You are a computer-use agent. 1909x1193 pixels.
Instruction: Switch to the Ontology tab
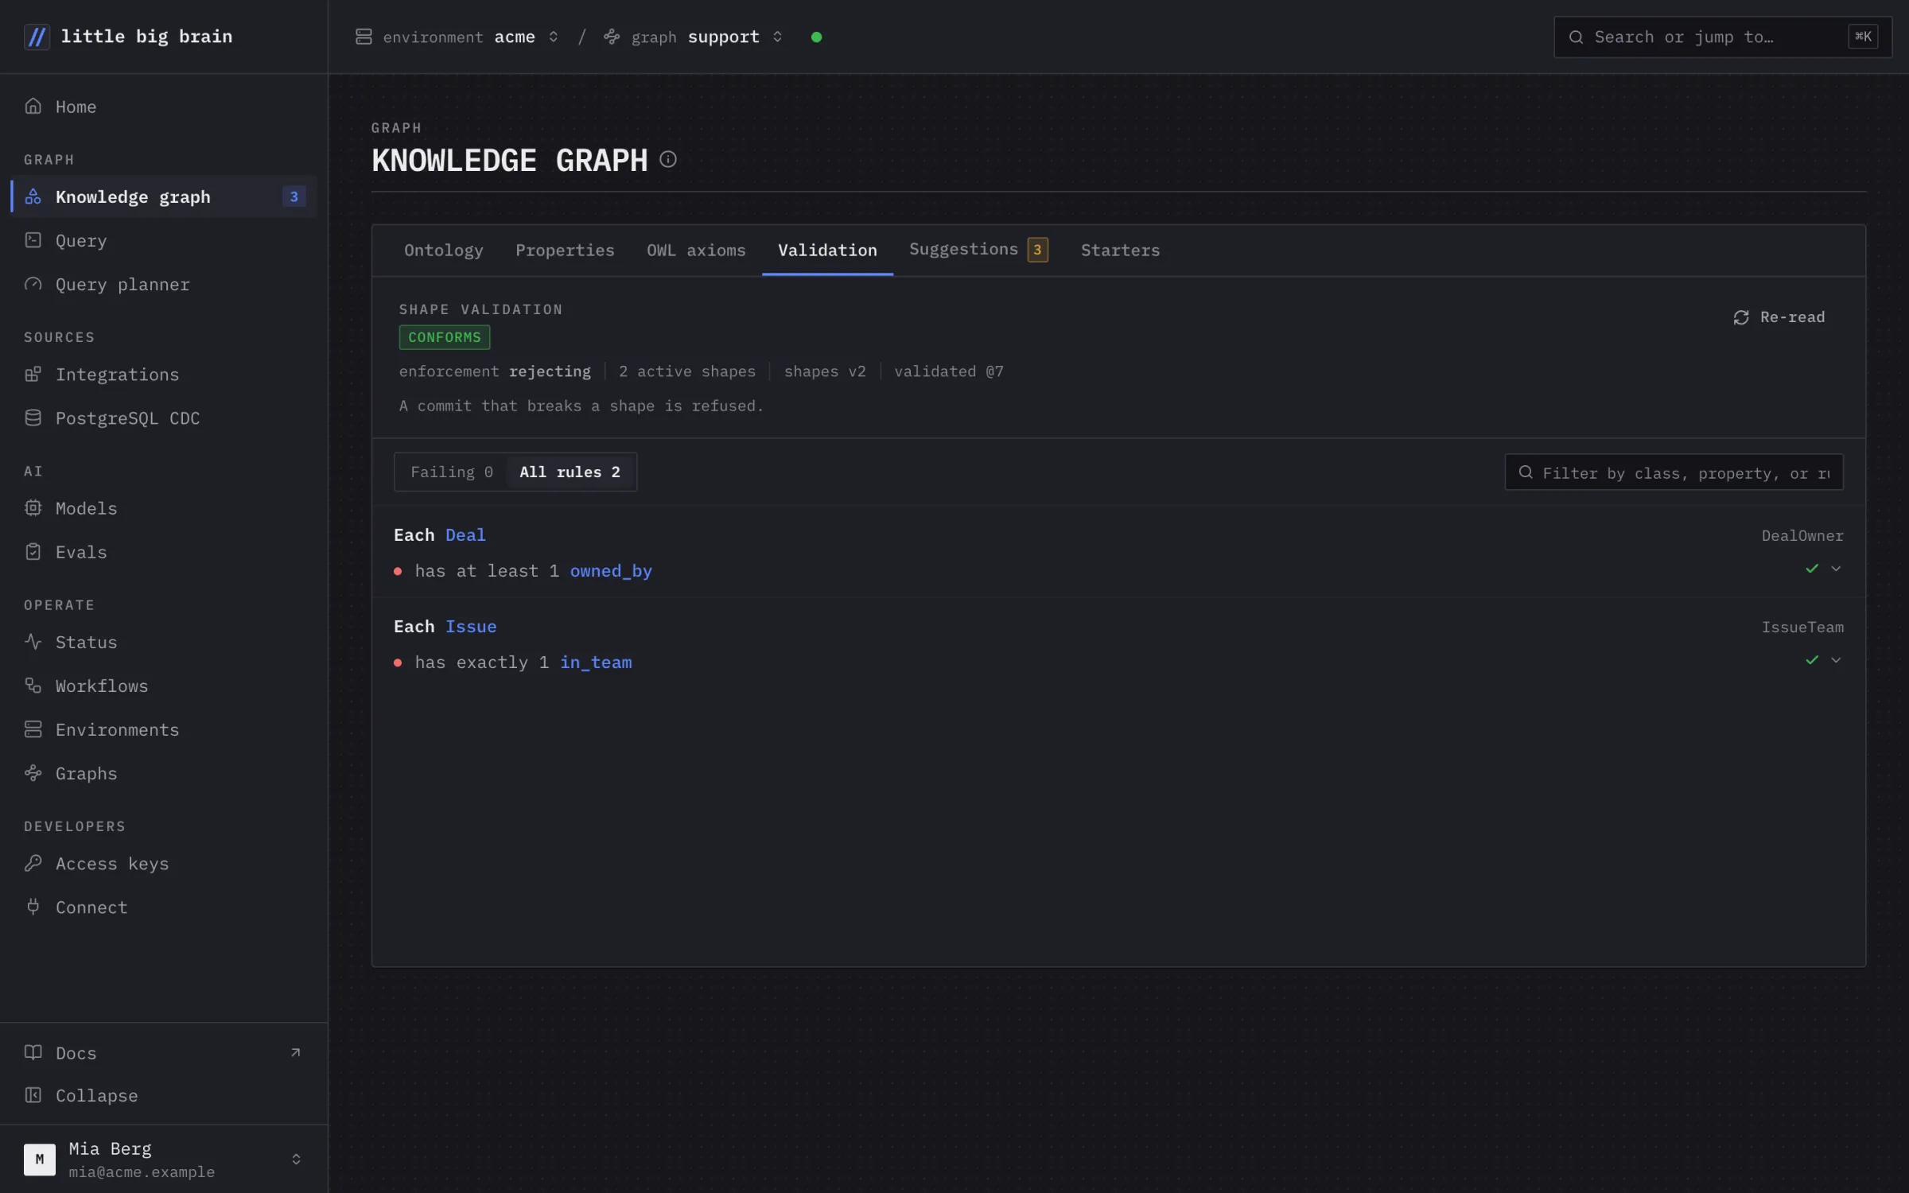click(x=443, y=250)
